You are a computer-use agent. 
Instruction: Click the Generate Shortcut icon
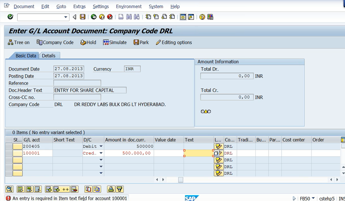(191, 17)
